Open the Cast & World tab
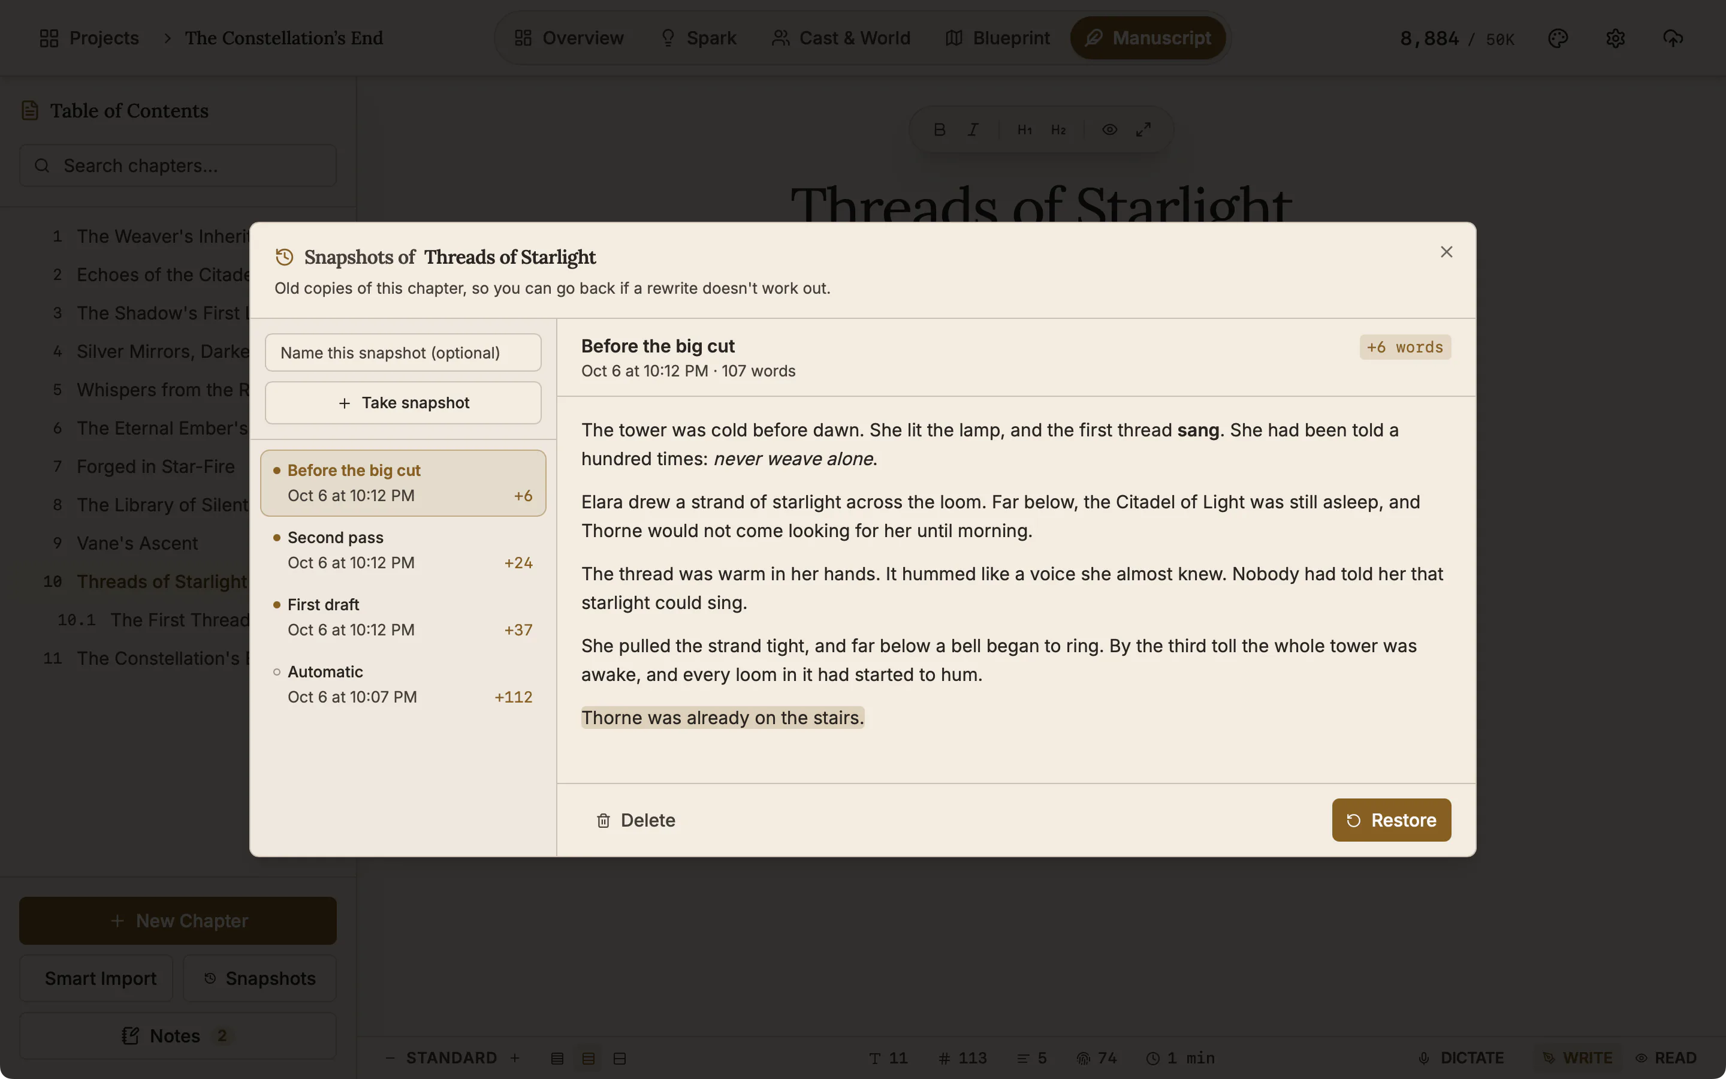 (841, 38)
